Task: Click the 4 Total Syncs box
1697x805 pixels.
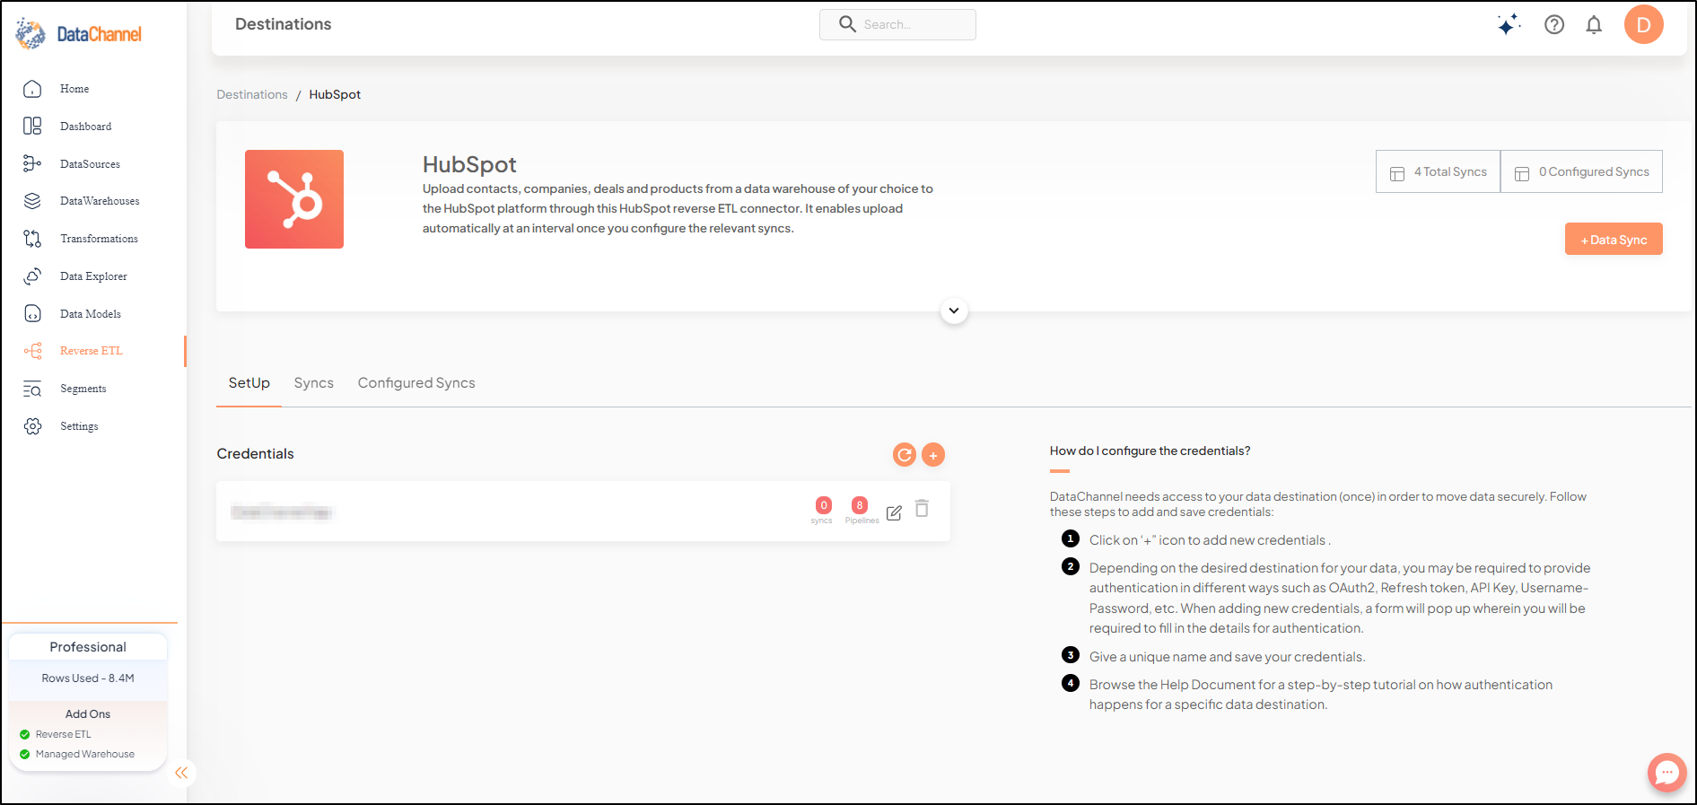Action: pyautogui.click(x=1438, y=171)
